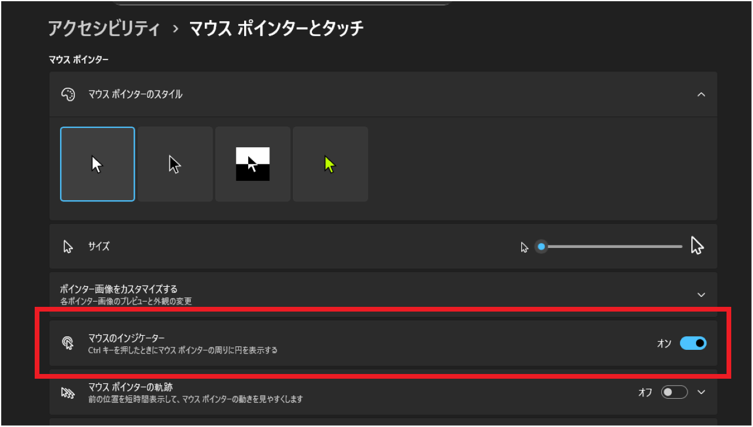This screenshot has height=427, width=753.
Task: Select the black mouse pointer style
Action: click(x=175, y=163)
